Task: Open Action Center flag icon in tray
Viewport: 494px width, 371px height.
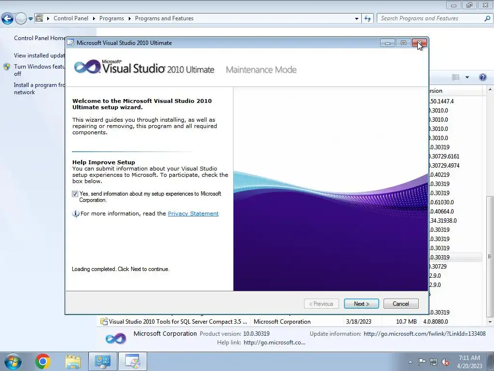Action: pos(422,361)
